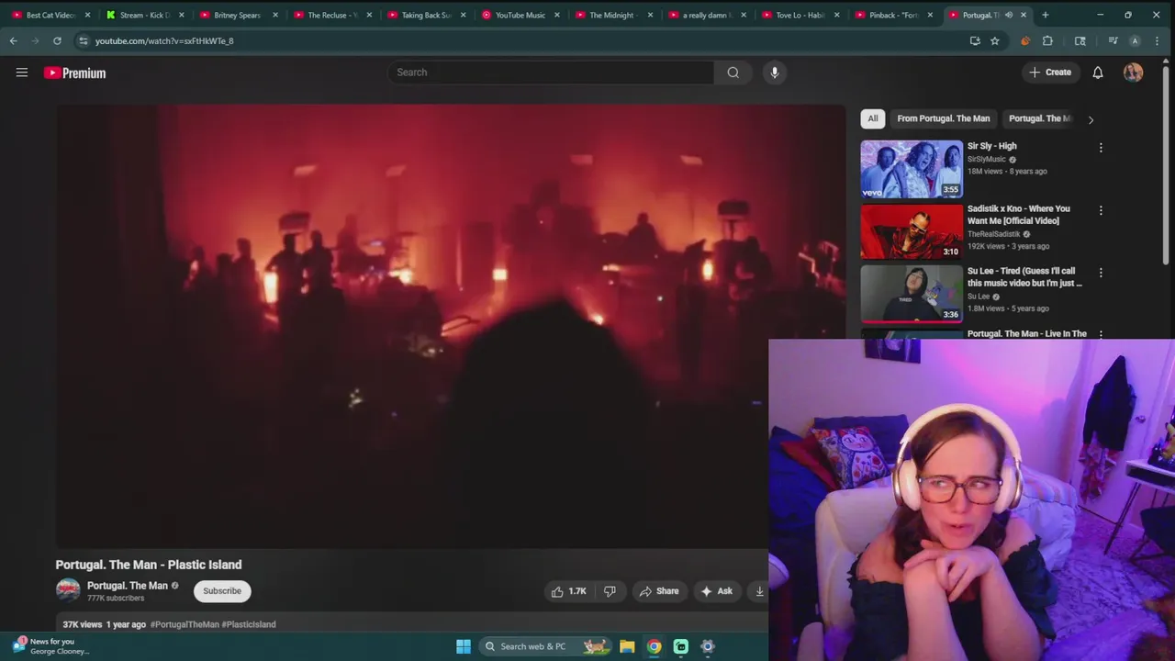Click the #PortugalTheMan hashtag
Image resolution: width=1175 pixels, height=661 pixels.
coord(185,624)
